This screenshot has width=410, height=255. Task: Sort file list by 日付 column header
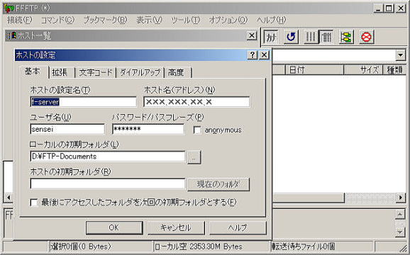314,69
